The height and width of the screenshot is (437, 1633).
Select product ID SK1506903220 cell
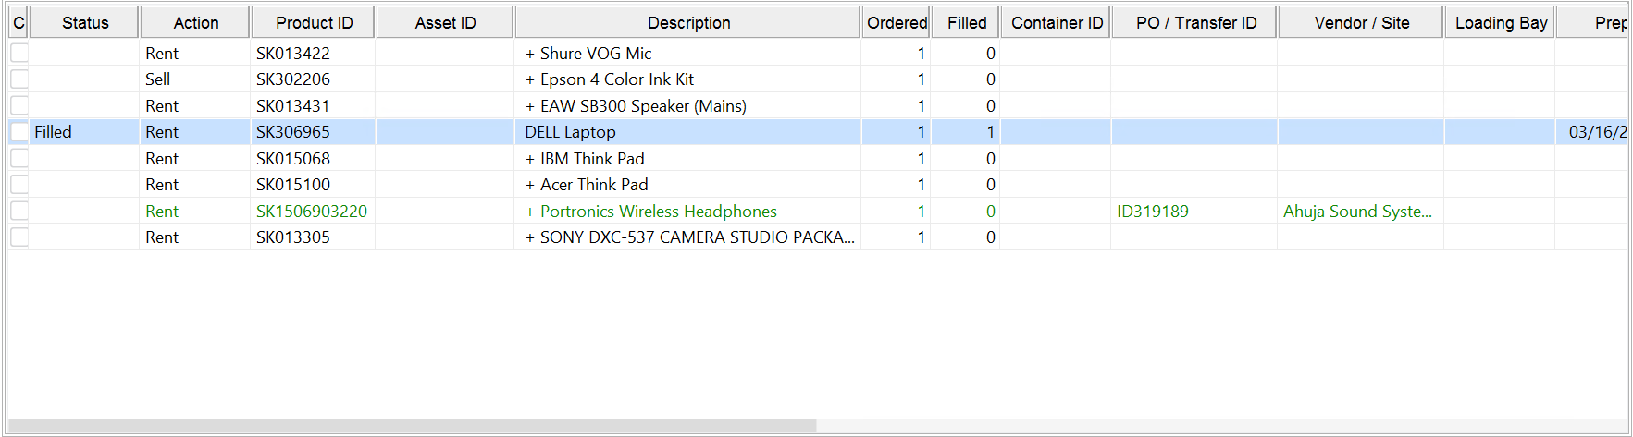pos(312,212)
